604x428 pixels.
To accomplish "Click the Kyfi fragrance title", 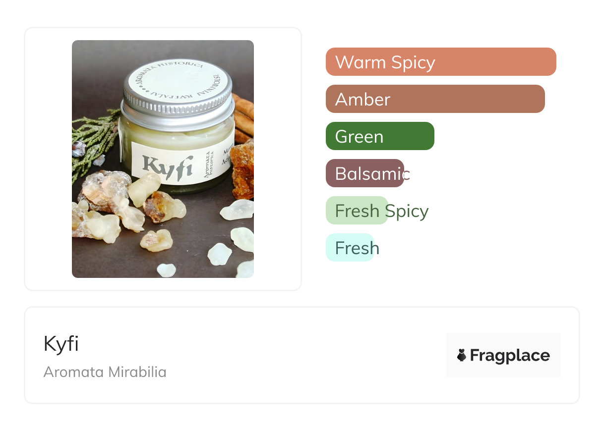I will point(61,343).
